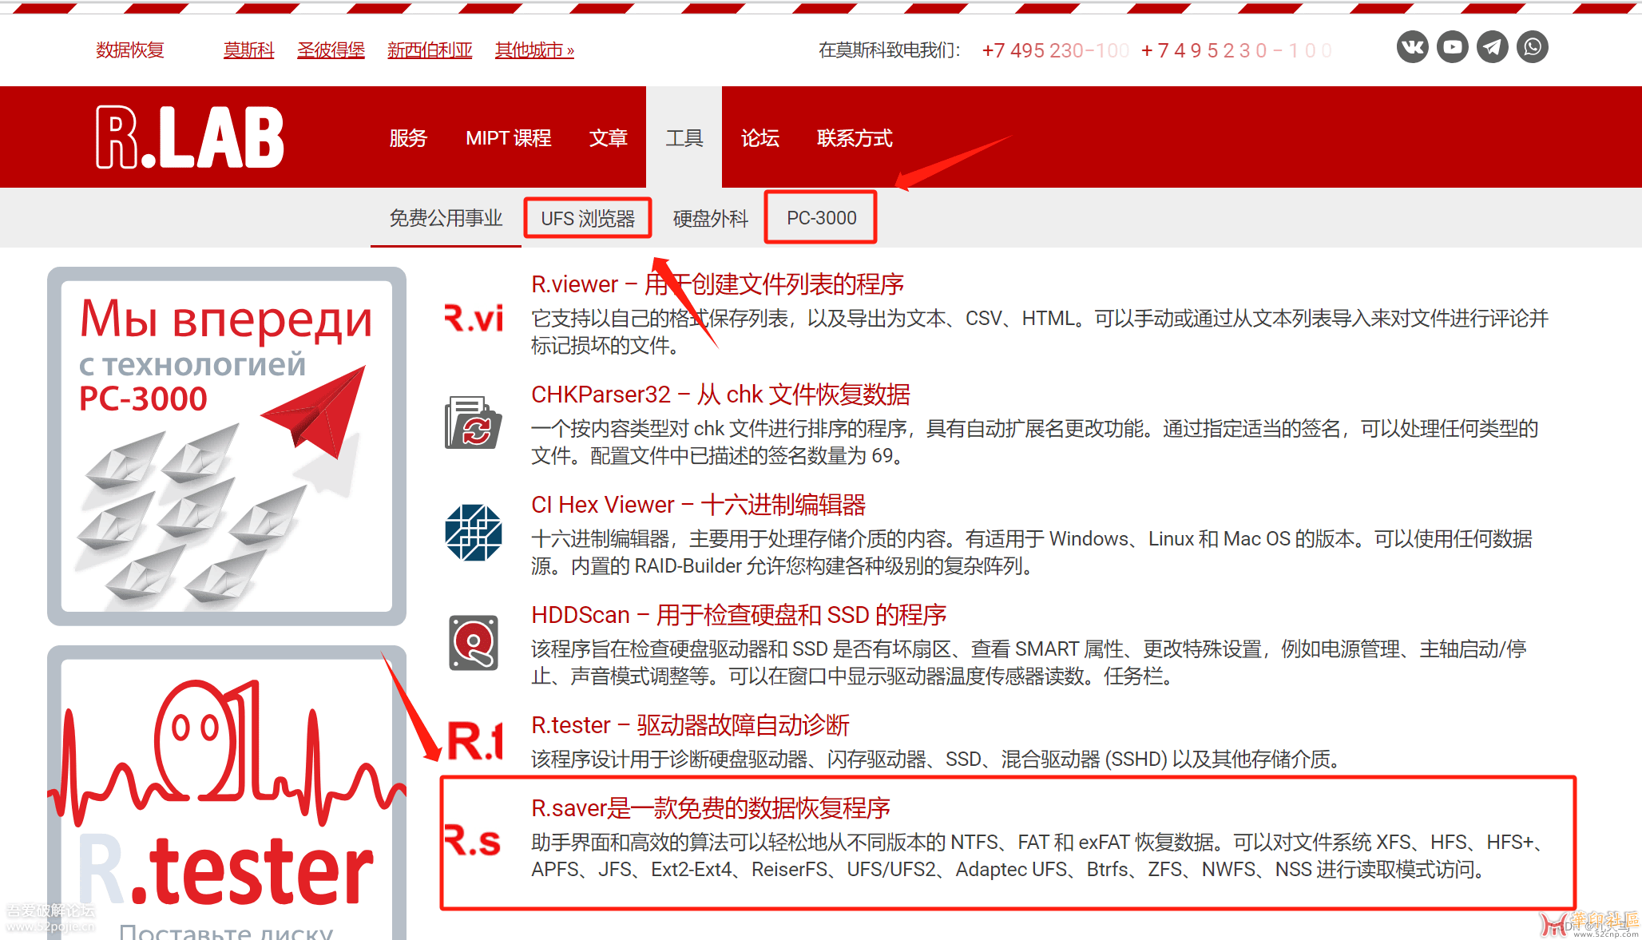
Task: Click the R.saver logo icon
Action: click(x=473, y=841)
